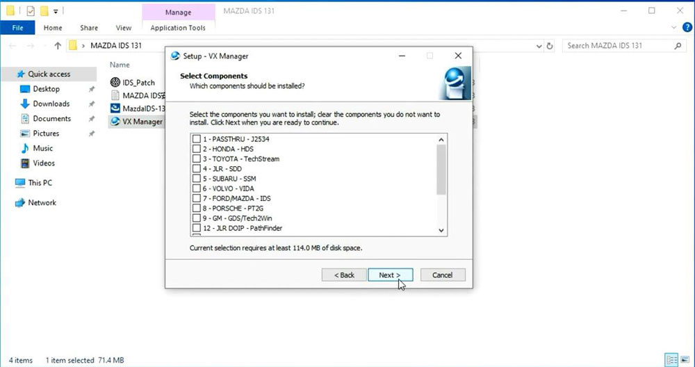Click the Name column header
Screen dimensions: 695x367
coord(120,65)
